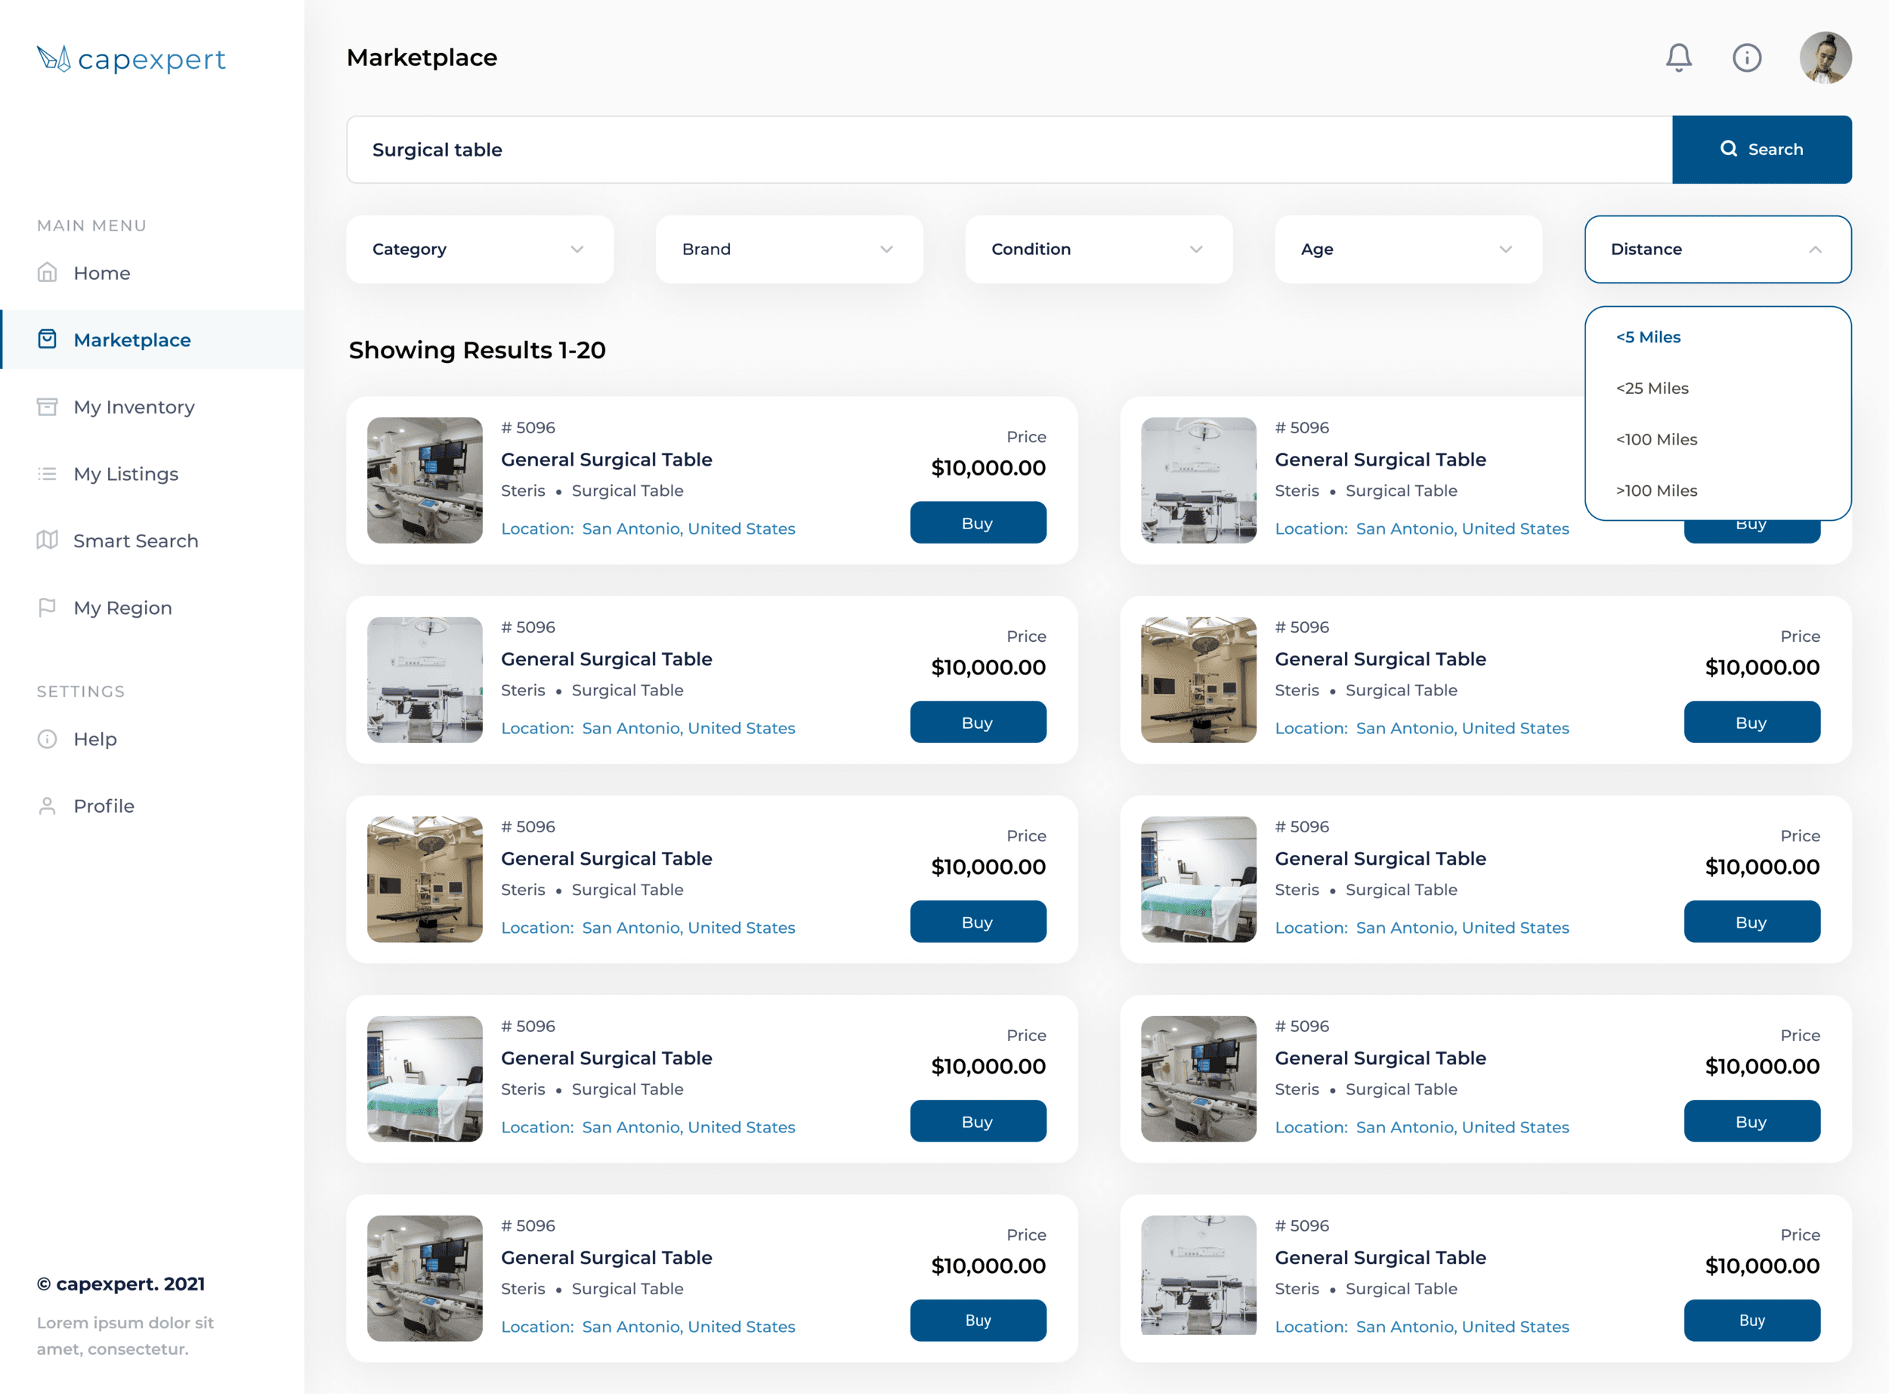This screenshot has width=1889, height=1394.
Task: Click the Home house icon in sidebar
Action: [47, 273]
